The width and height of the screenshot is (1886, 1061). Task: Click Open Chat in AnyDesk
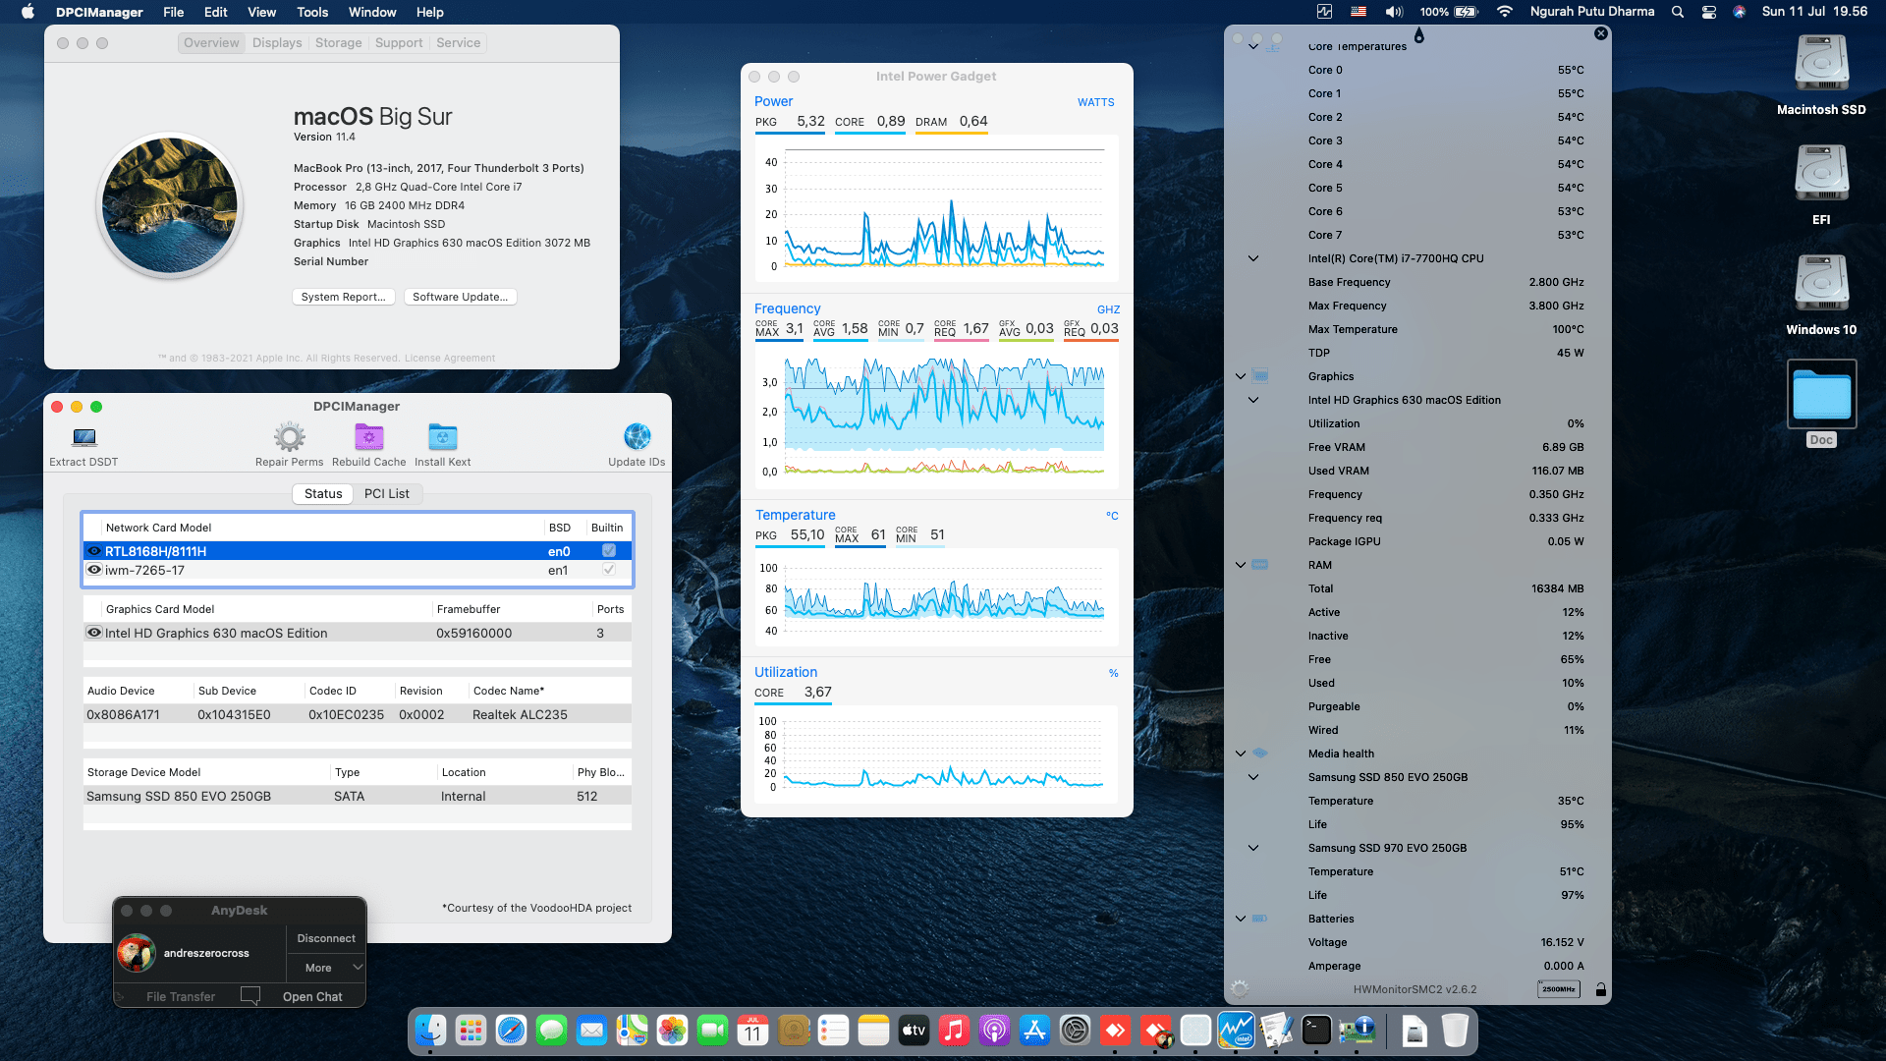pyautogui.click(x=312, y=996)
